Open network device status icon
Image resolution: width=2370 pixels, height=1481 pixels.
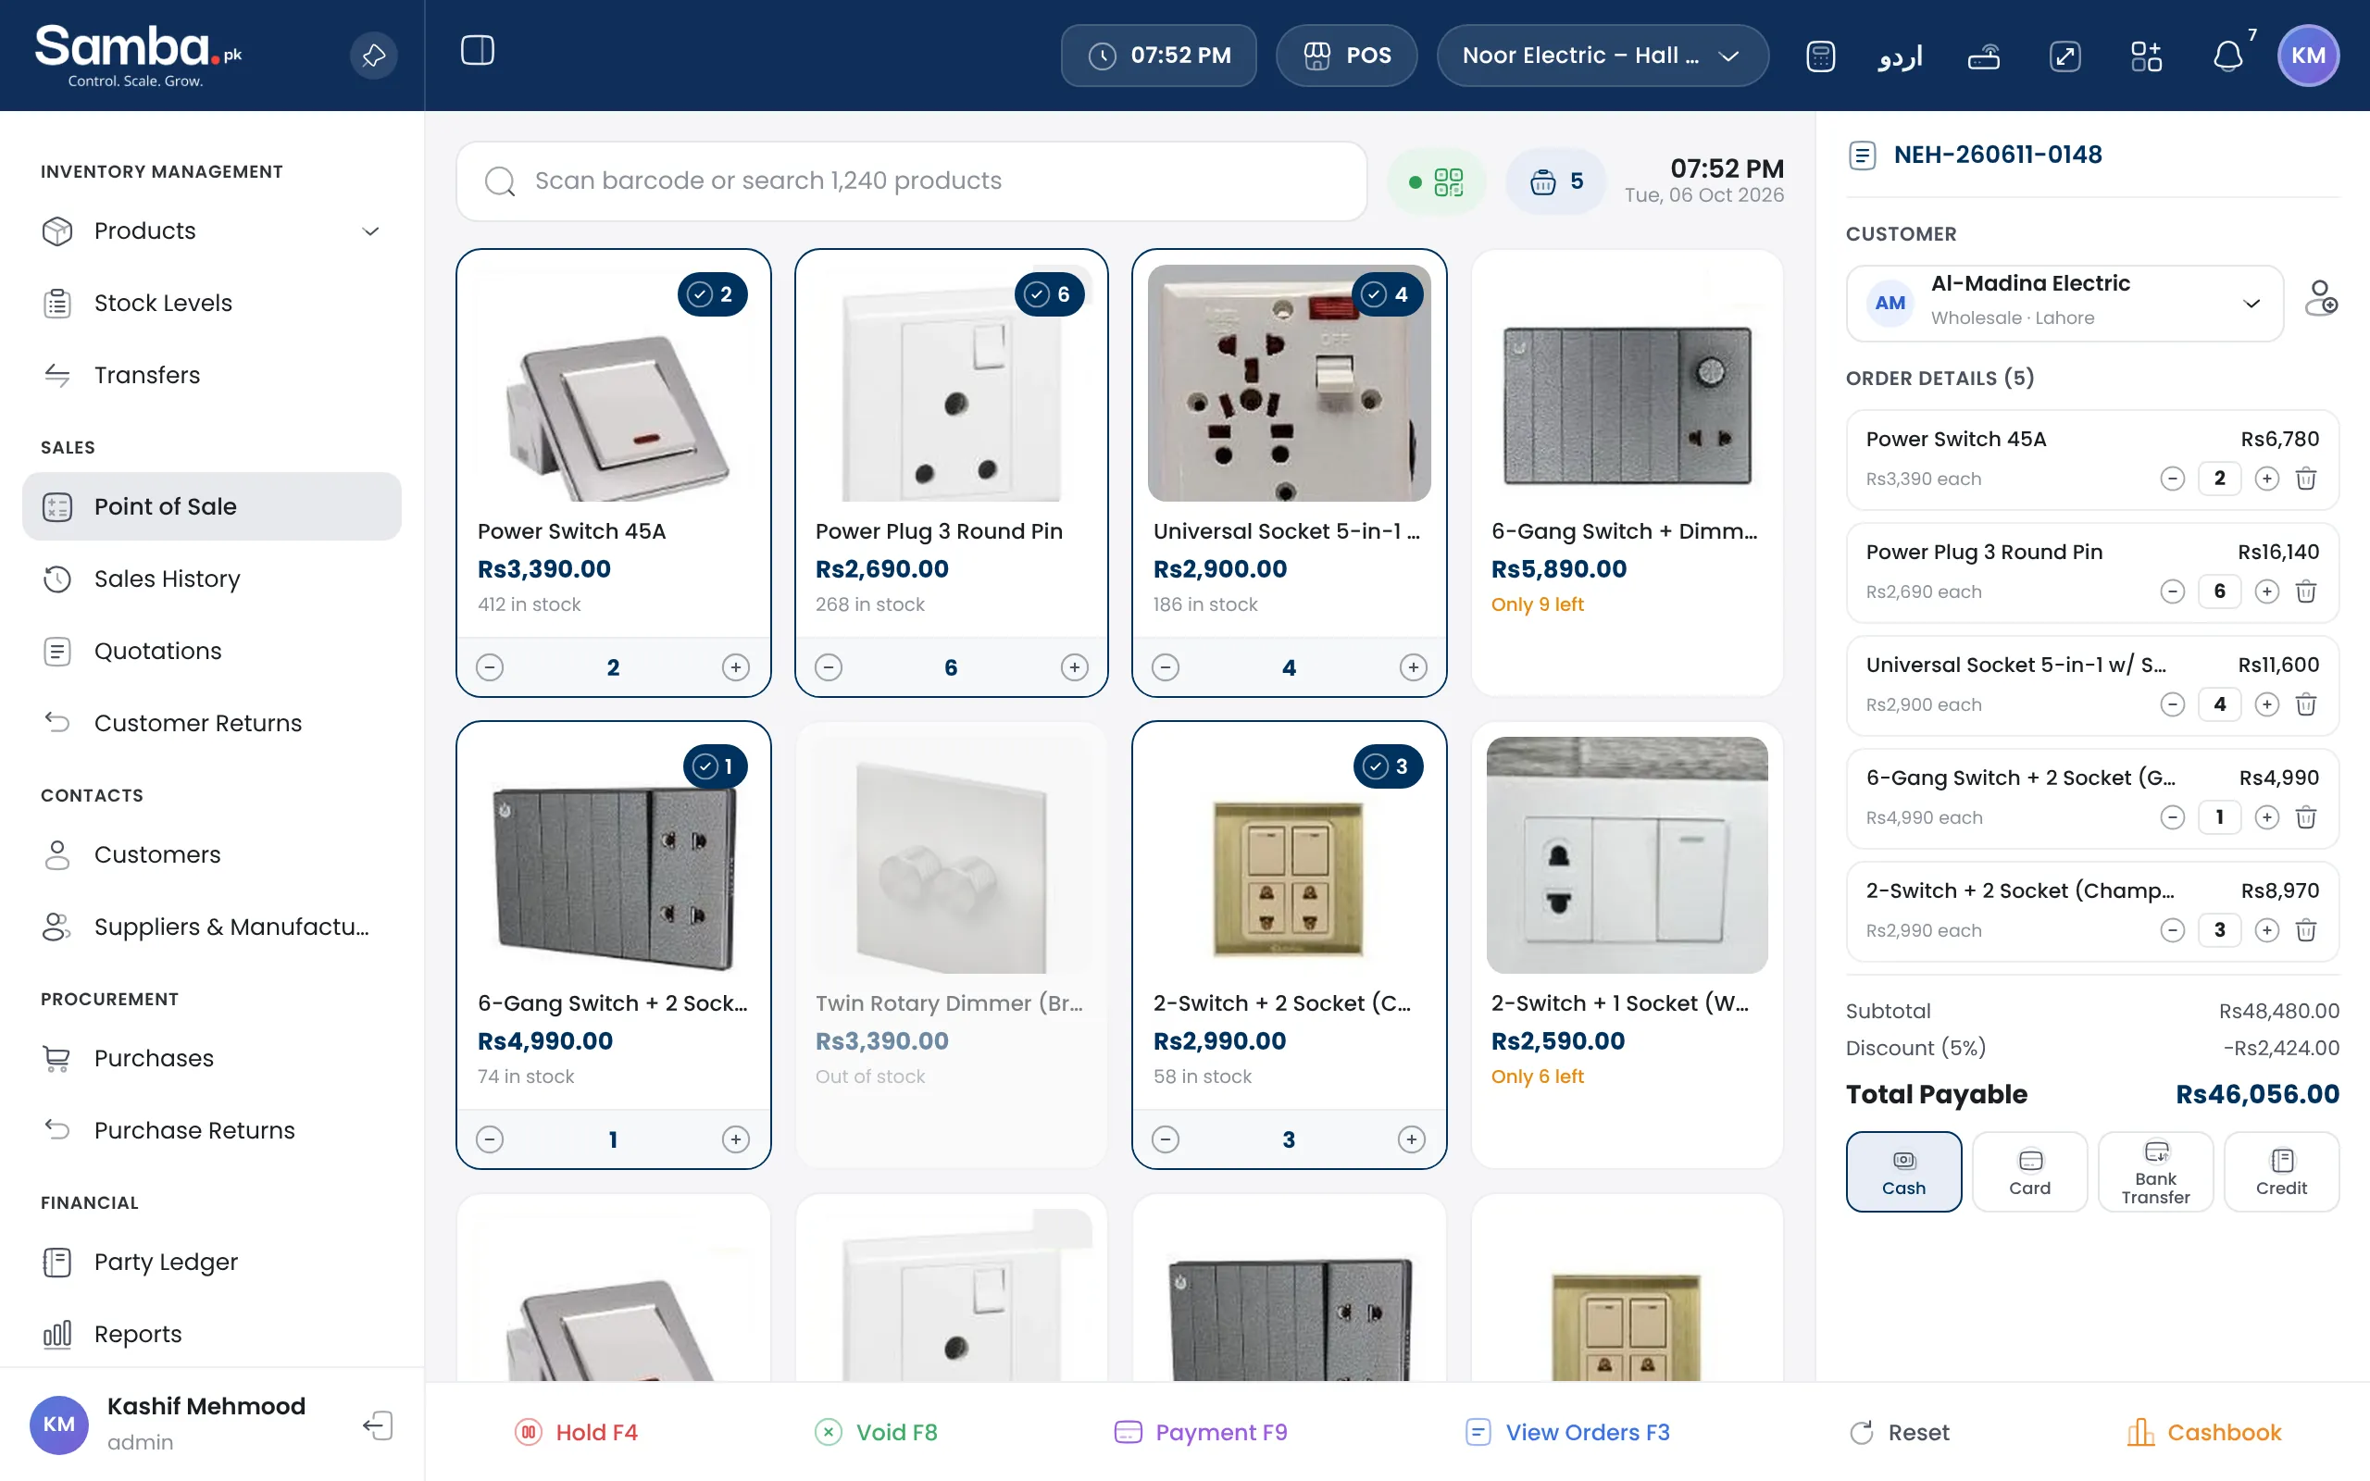click(1983, 56)
